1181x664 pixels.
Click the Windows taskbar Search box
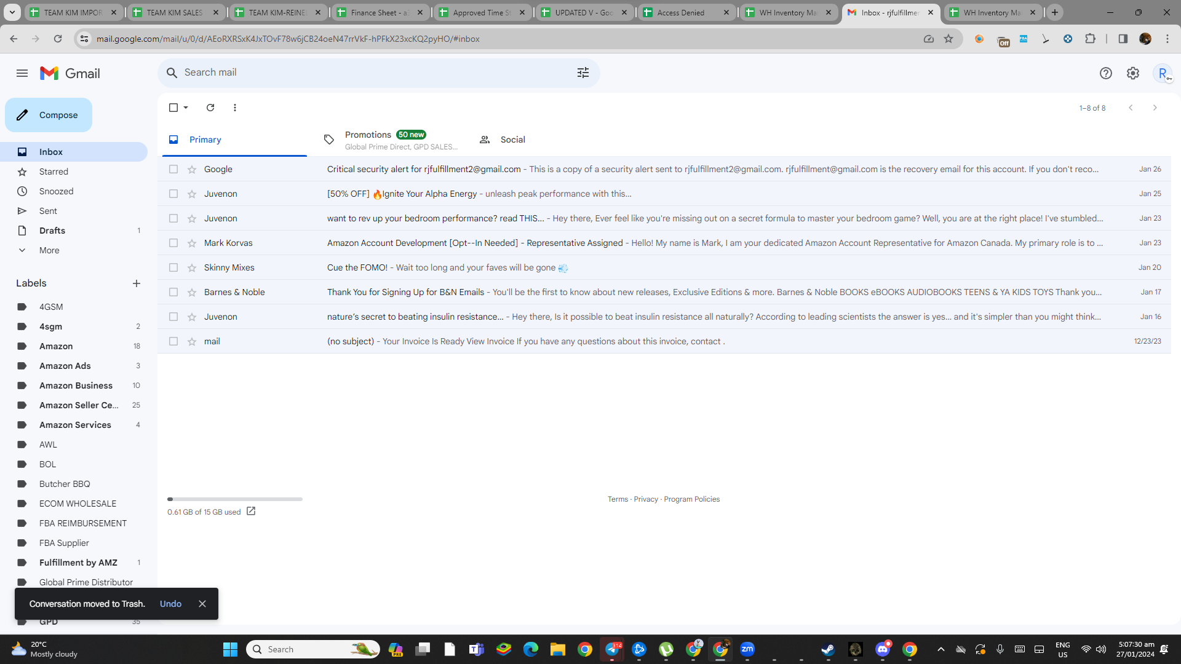(x=313, y=649)
